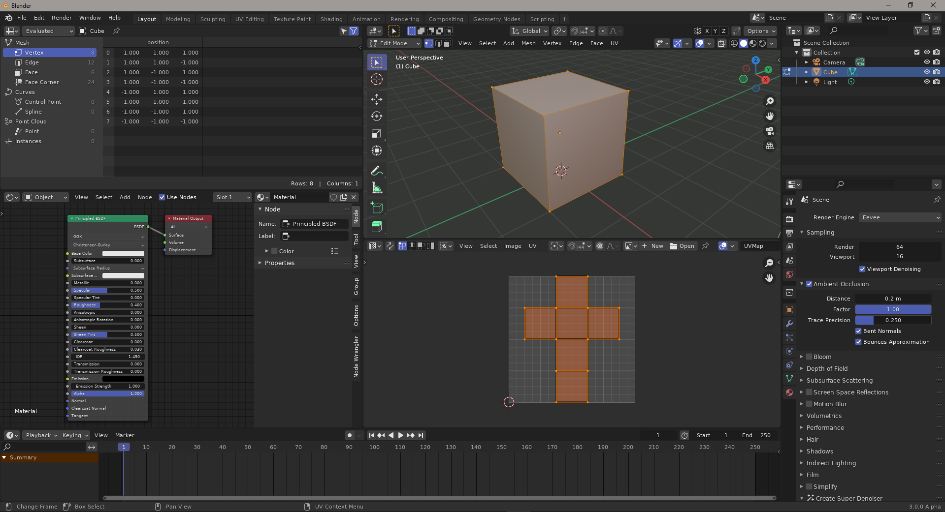945x512 pixels.
Task: Open the Render Engine dropdown showing Eevee
Action: pyautogui.click(x=900, y=217)
